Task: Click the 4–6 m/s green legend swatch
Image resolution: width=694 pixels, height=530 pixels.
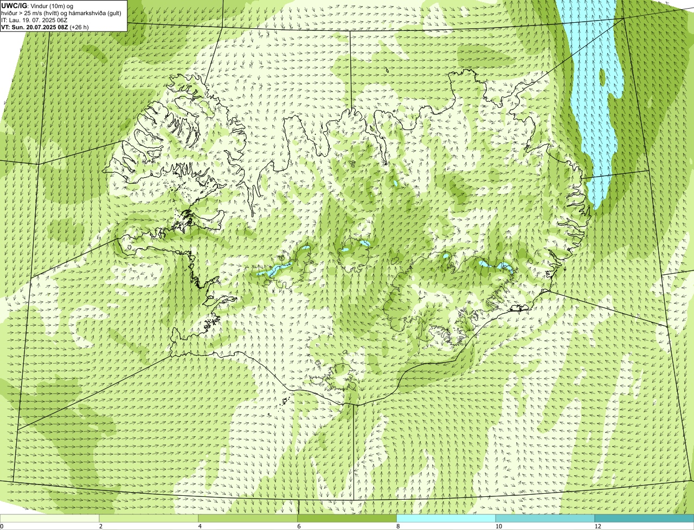Action: coord(248,518)
